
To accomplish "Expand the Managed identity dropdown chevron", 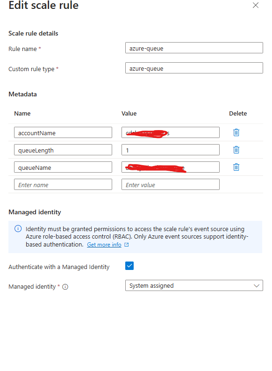I will pos(257,286).
